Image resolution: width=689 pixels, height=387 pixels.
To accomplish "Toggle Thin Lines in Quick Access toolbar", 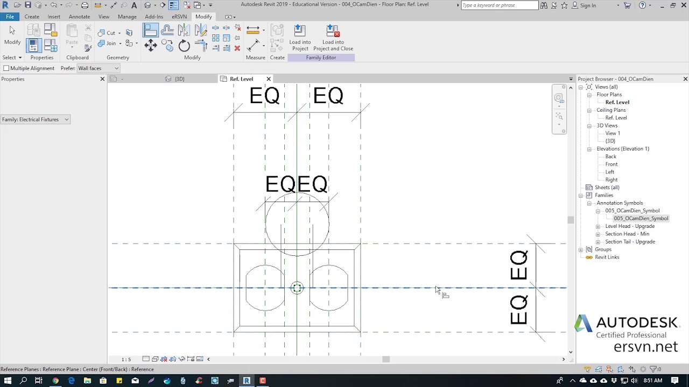I will coord(174,5).
